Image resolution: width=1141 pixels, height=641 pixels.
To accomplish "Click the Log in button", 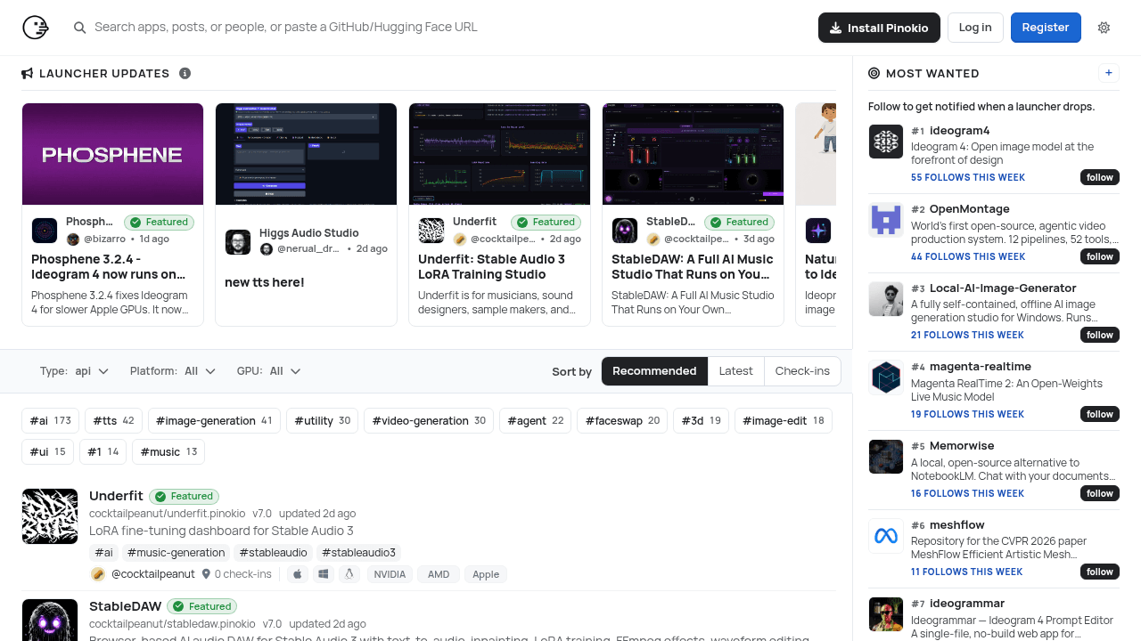I will coord(975,28).
